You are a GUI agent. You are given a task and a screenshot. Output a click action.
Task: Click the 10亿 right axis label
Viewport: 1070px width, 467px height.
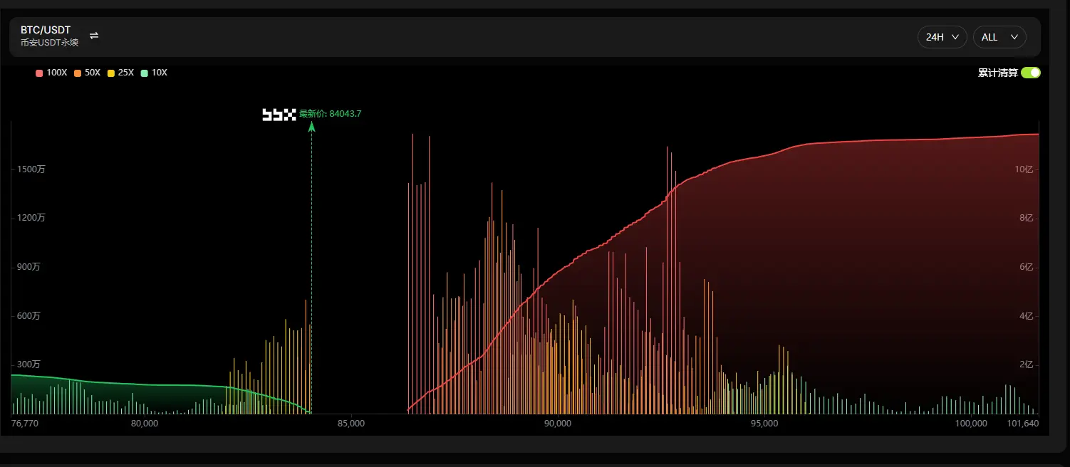1024,169
